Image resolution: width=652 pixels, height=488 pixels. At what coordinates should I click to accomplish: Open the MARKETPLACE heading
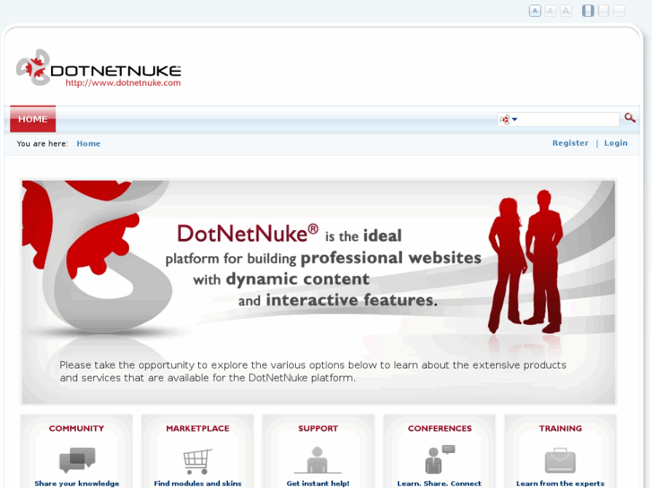(197, 429)
